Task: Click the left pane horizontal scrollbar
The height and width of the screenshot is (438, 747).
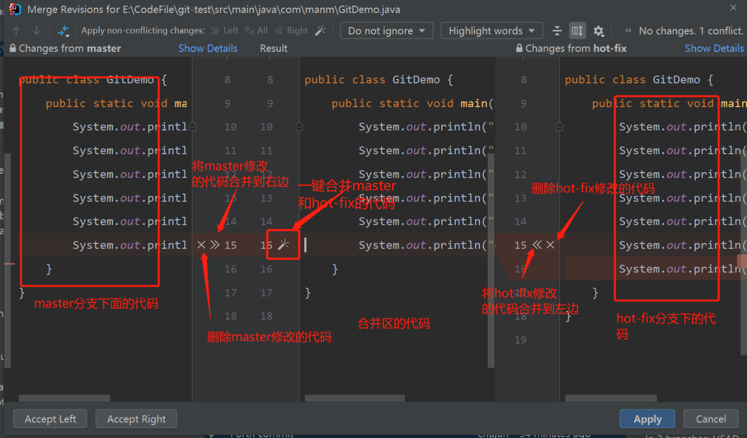Action: [x=64, y=398]
